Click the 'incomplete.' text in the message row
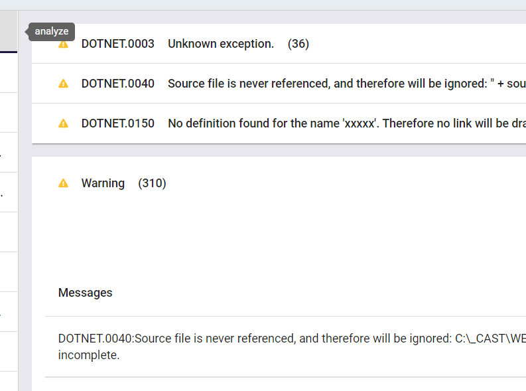526x391 pixels. click(89, 355)
